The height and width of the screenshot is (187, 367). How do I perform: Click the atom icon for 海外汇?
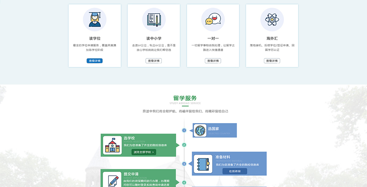click(x=272, y=19)
